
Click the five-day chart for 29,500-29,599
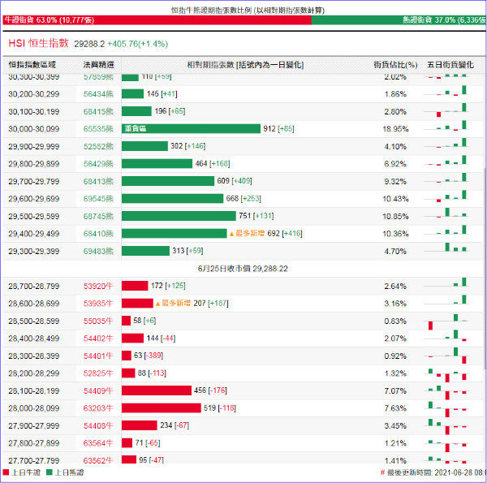tap(446, 213)
